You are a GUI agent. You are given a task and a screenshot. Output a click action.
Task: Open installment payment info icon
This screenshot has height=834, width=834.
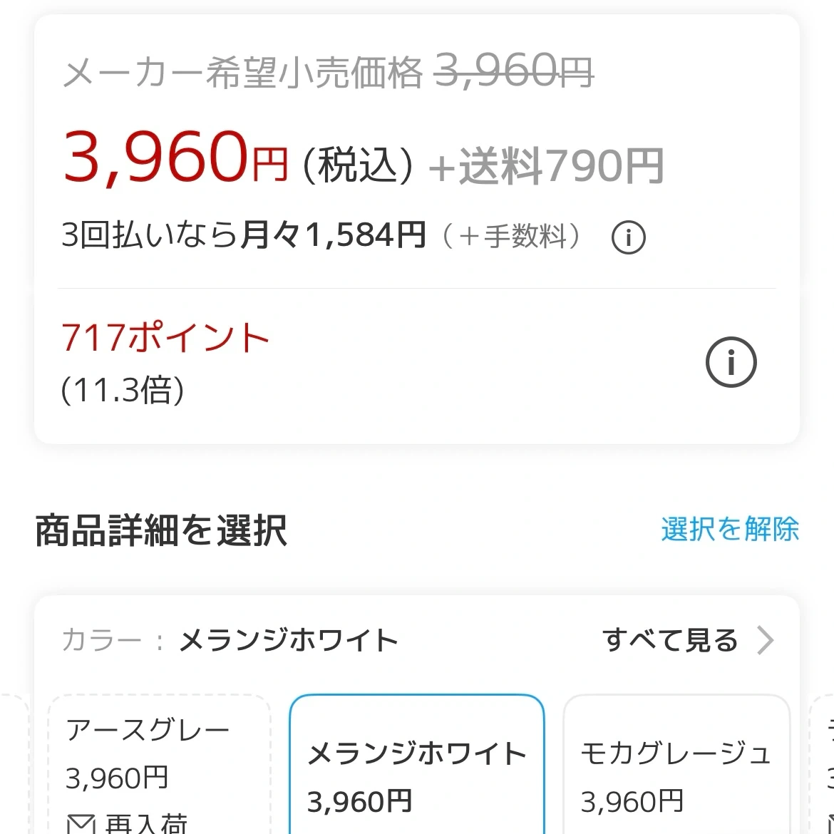628,237
